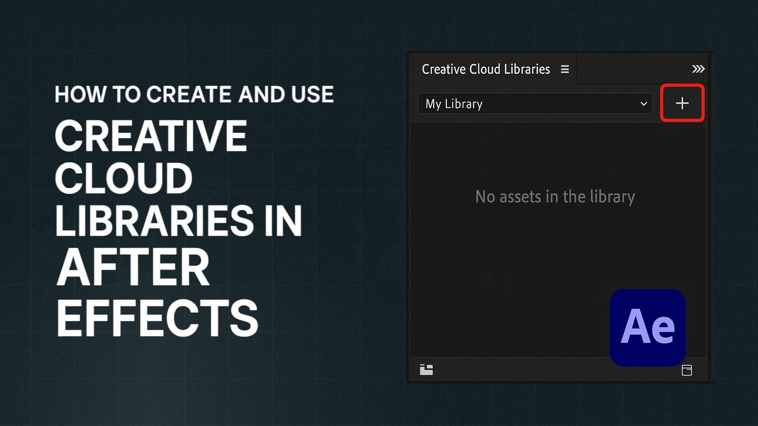This screenshot has width=758, height=426.
Task: Click the After Effects Ae logo
Action: tap(647, 327)
